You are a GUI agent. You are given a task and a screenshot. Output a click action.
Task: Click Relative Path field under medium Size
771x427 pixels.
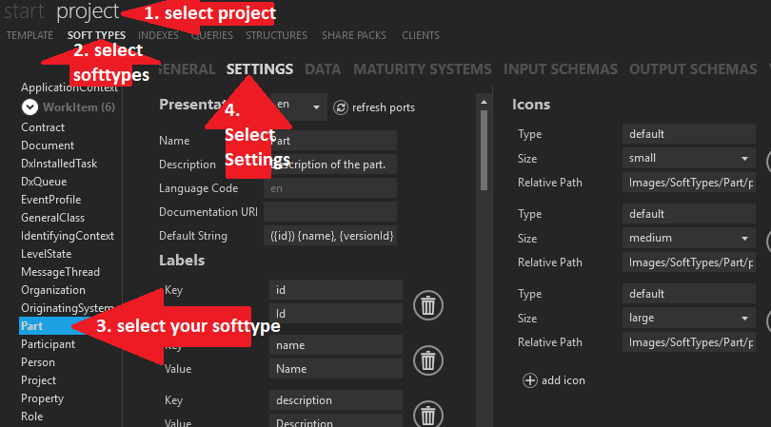pos(688,262)
